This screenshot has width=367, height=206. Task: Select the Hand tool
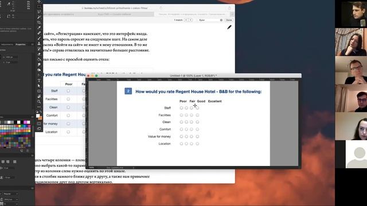(39, 96)
